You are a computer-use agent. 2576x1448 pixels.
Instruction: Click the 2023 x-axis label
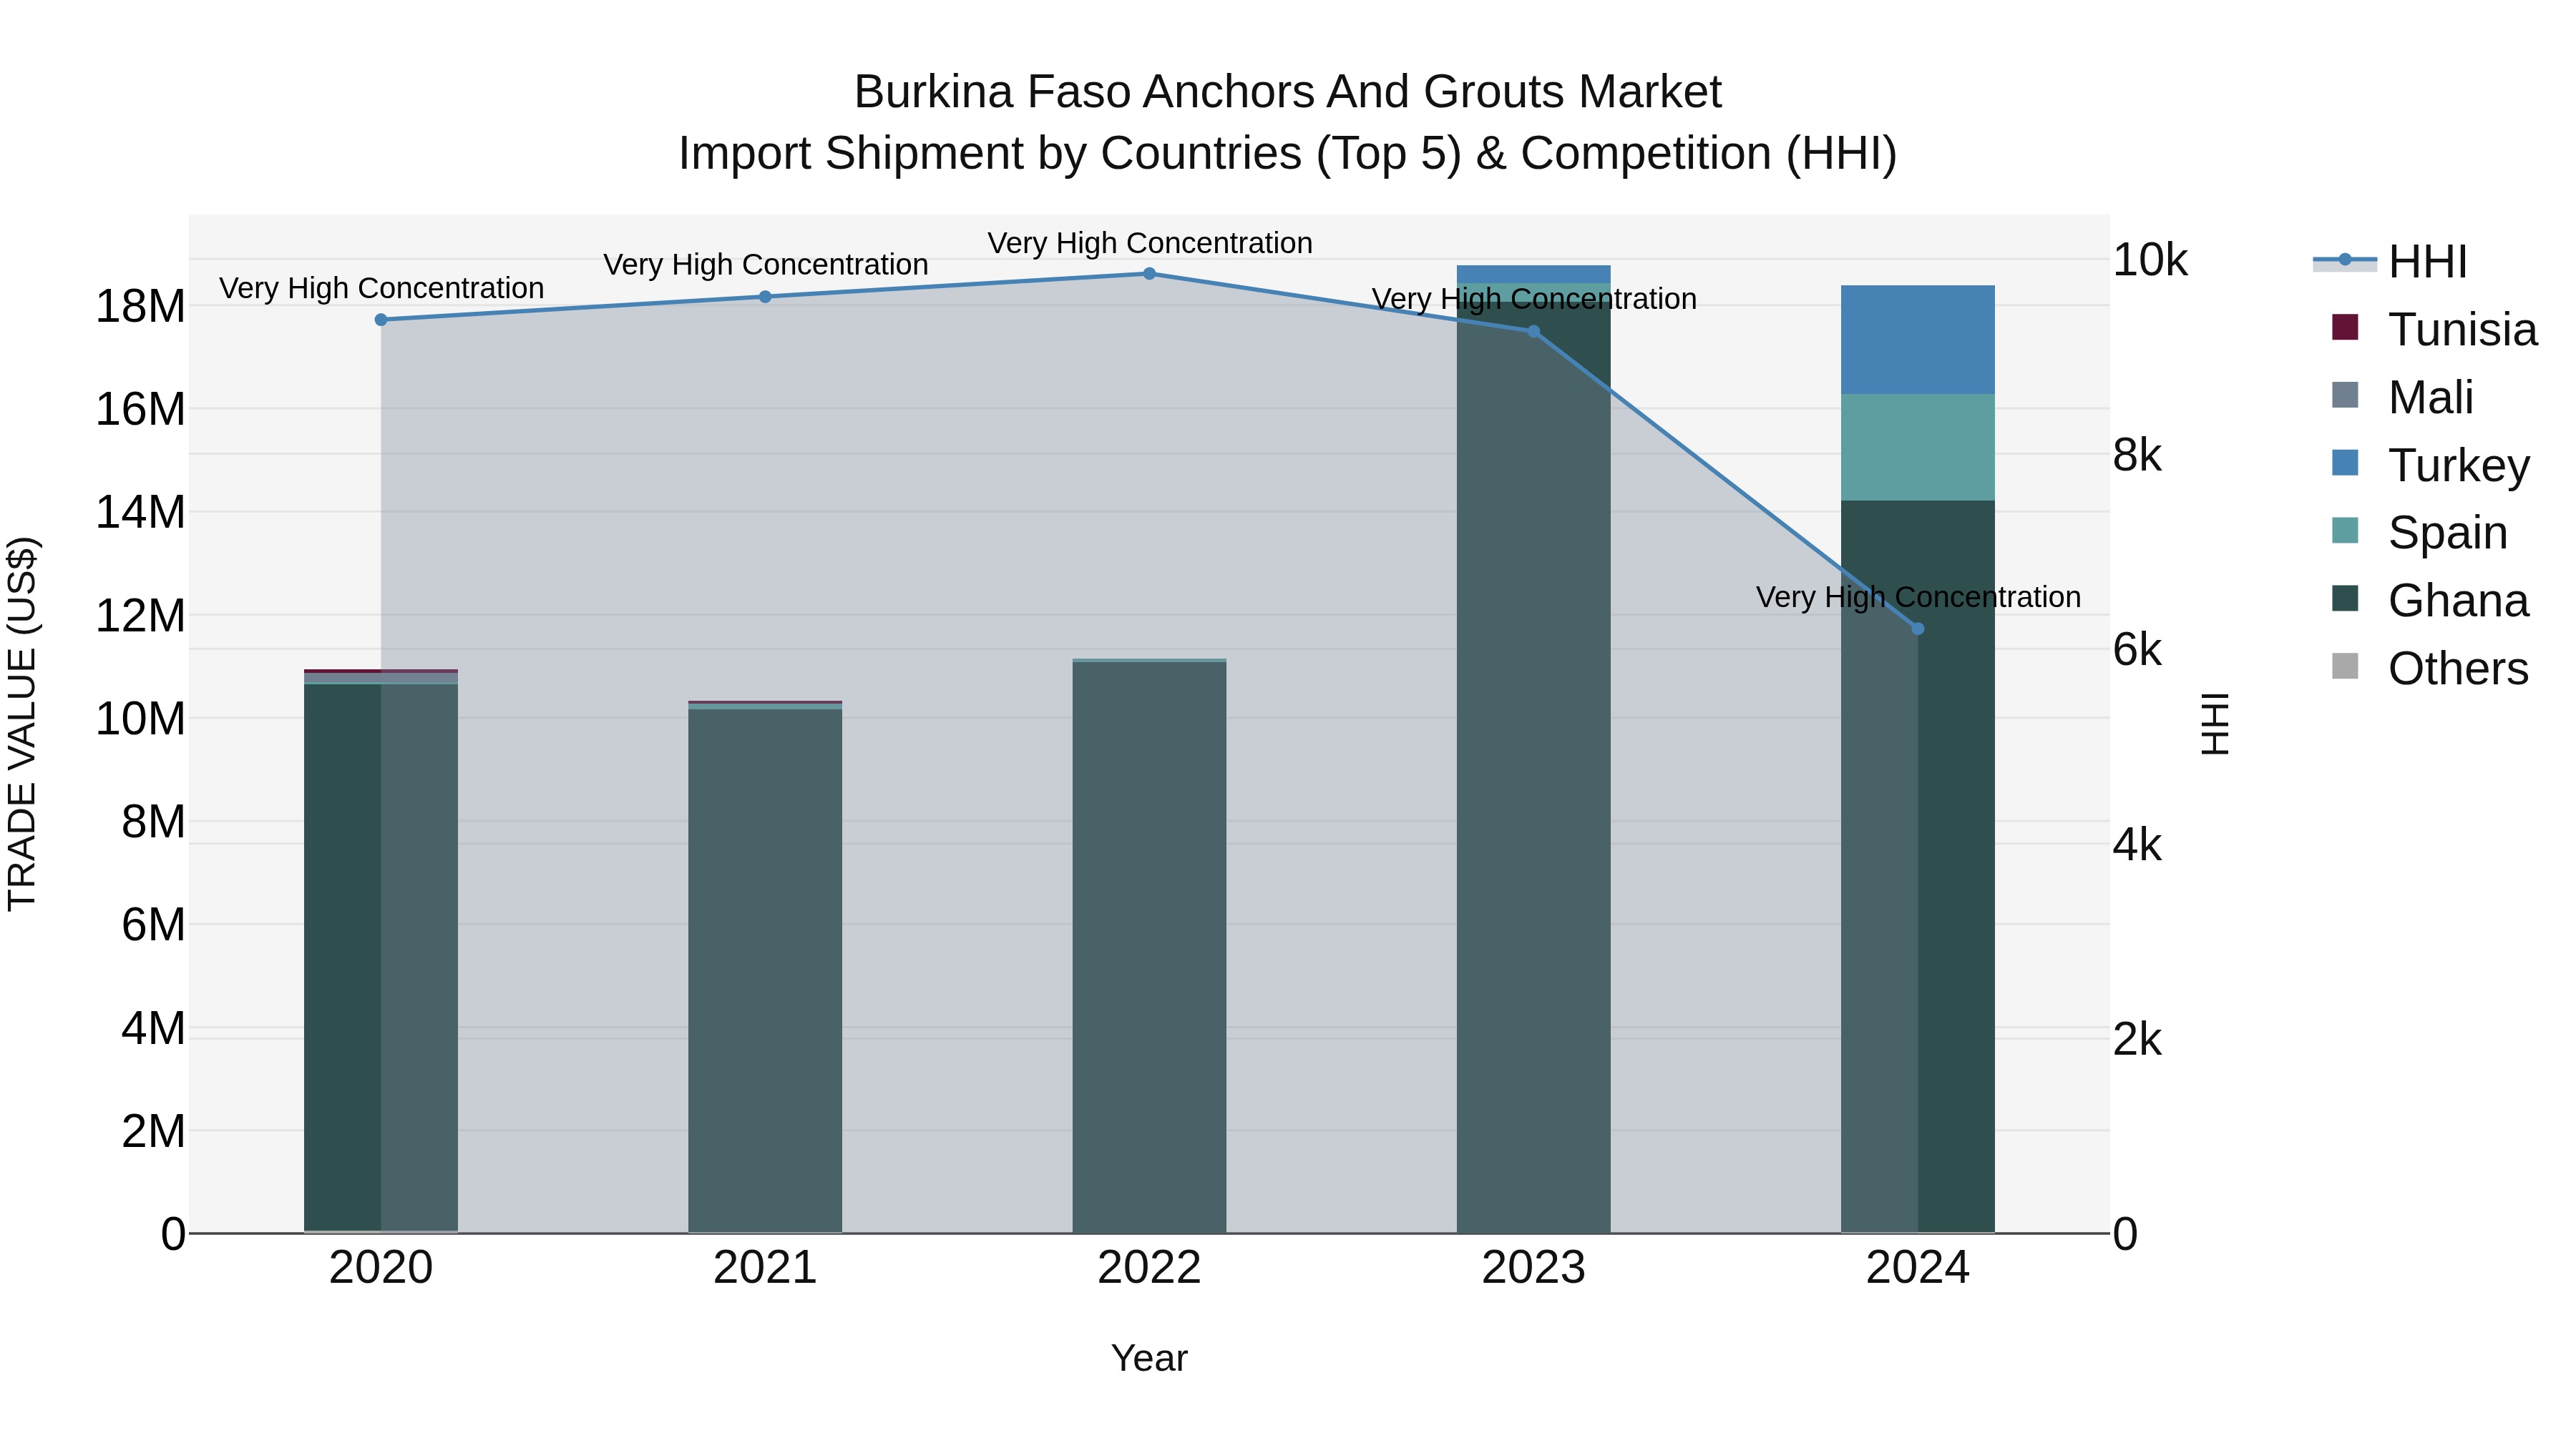point(1533,1268)
